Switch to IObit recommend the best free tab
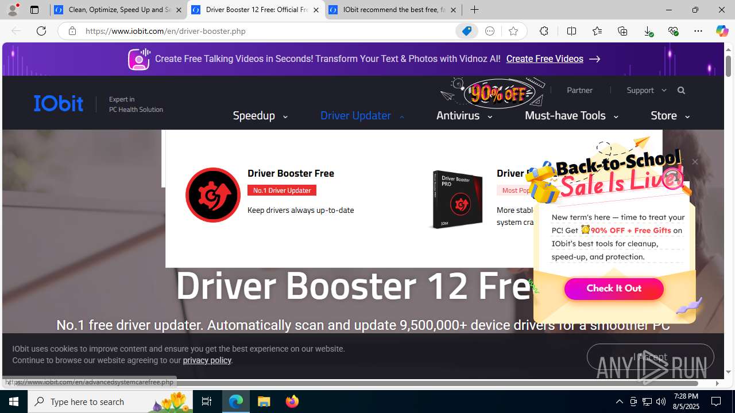Viewport: 735px width, 413px height. coord(393,10)
